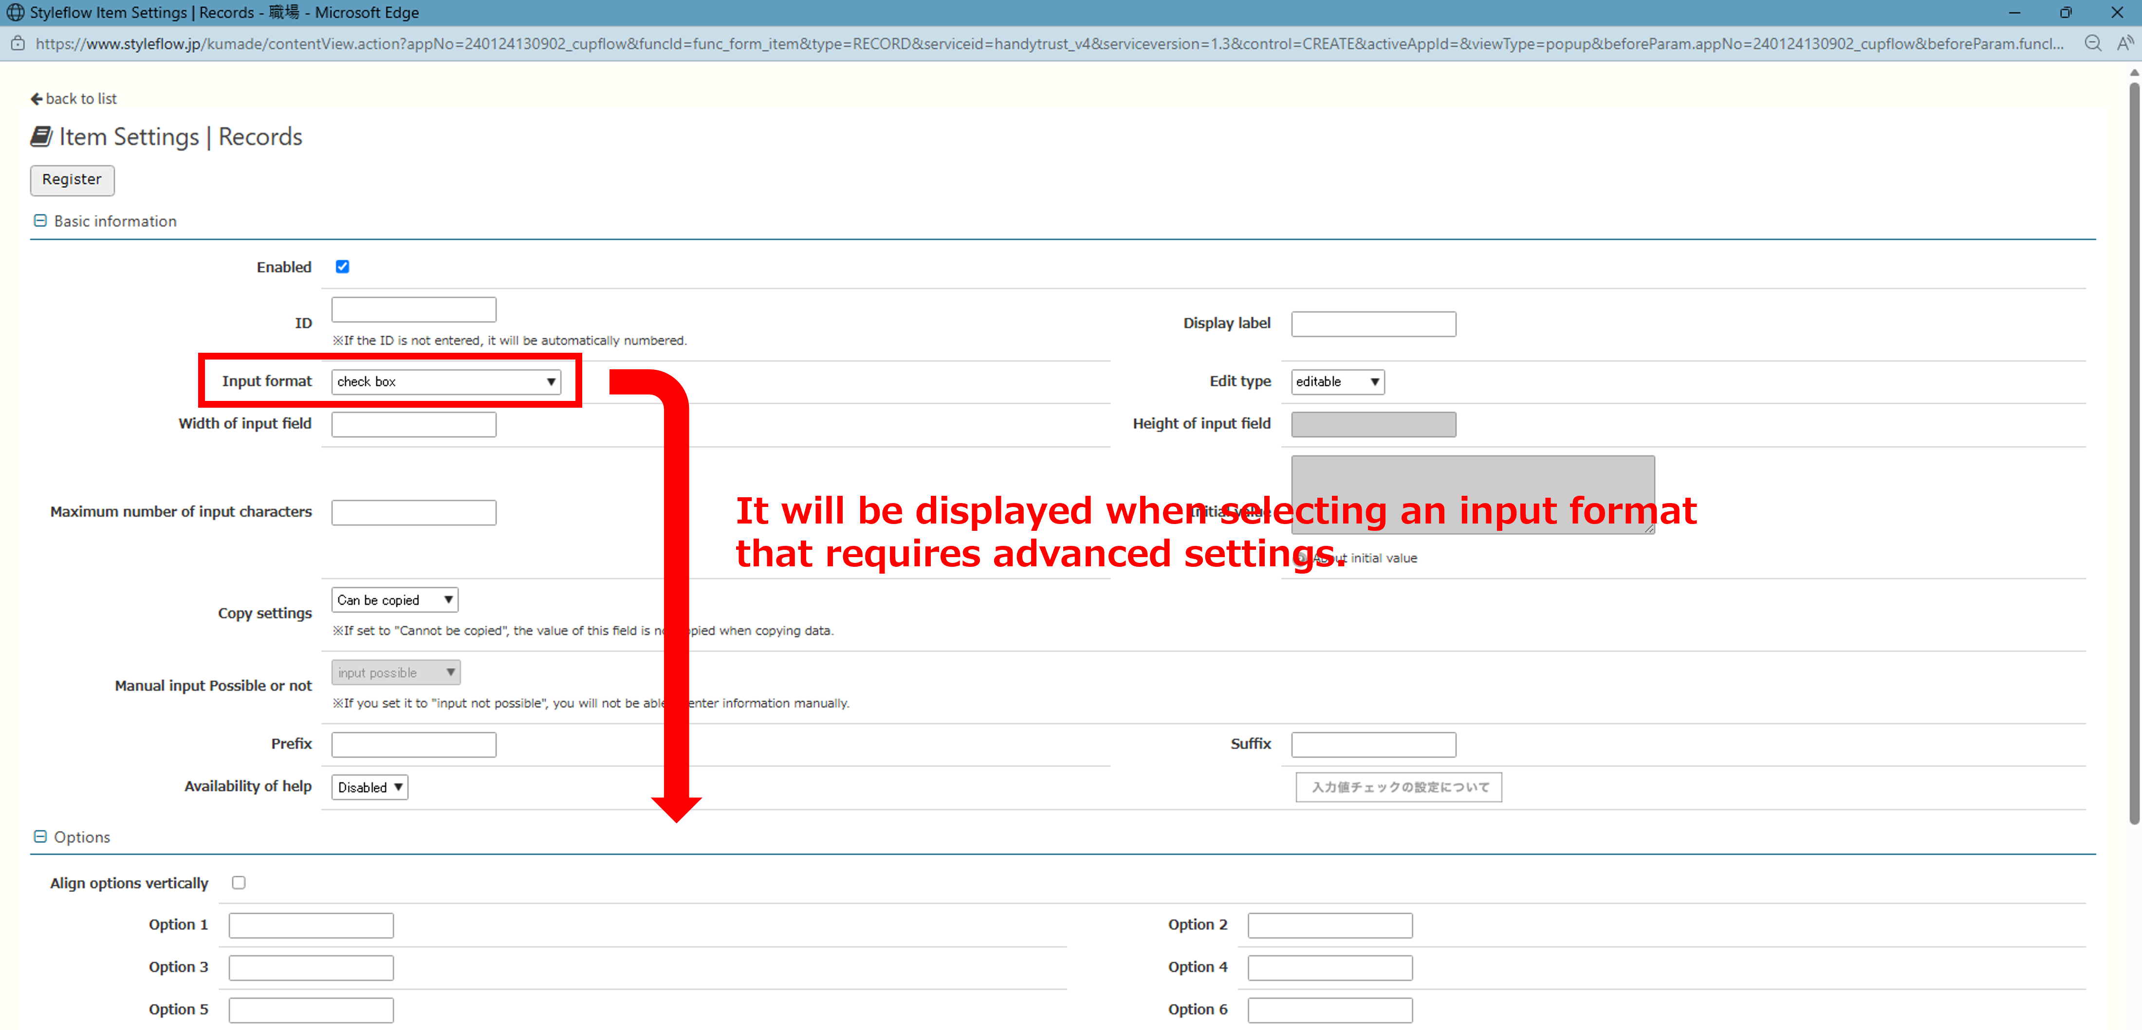The width and height of the screenshot is (2142, 1030).
Task: Click the back to list arrow link
Action: coord(73,98)
